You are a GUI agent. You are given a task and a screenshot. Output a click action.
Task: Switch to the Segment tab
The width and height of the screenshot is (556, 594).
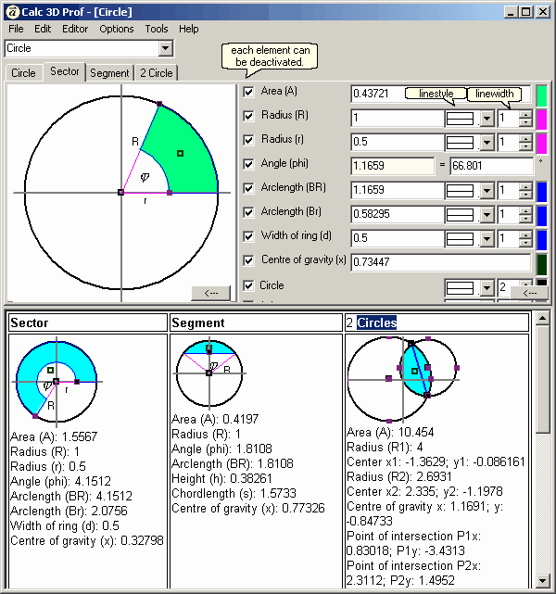click(109, 73)
